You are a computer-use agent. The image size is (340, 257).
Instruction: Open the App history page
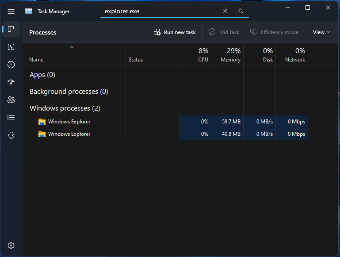(11, 65)
